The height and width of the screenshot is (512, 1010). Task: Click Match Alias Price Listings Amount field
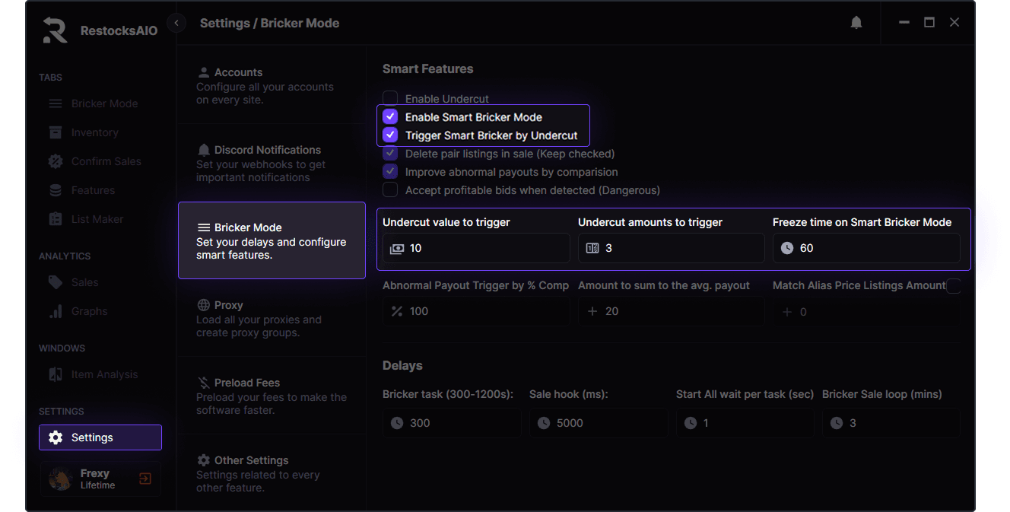(866, 311)
